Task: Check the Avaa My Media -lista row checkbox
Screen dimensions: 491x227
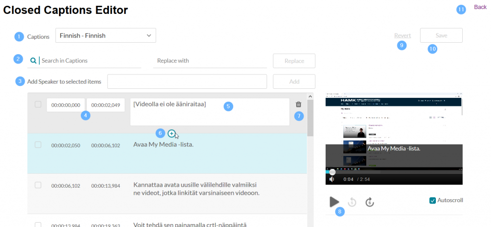Action: click(38, 144)
